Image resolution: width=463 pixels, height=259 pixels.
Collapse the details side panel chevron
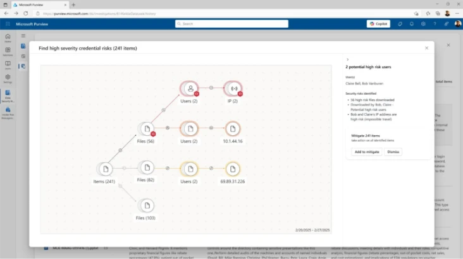click(347, 59)
